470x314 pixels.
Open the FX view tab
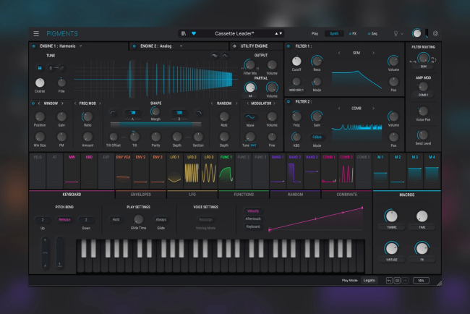[353, 33]
